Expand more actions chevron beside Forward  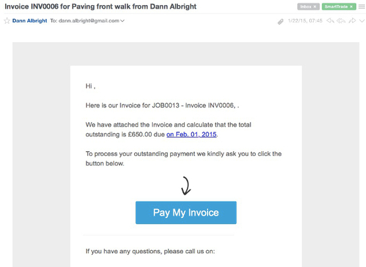(362, 21)
